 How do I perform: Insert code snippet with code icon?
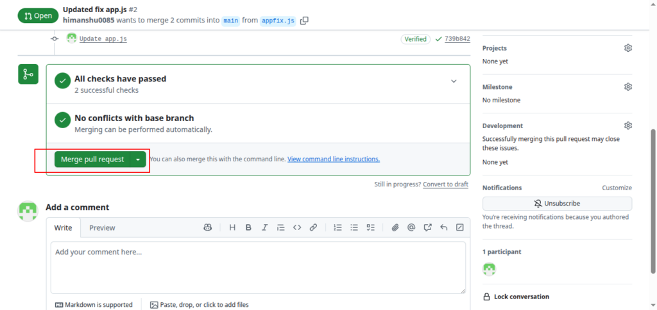pyautogui.click(x=297, y=227)
